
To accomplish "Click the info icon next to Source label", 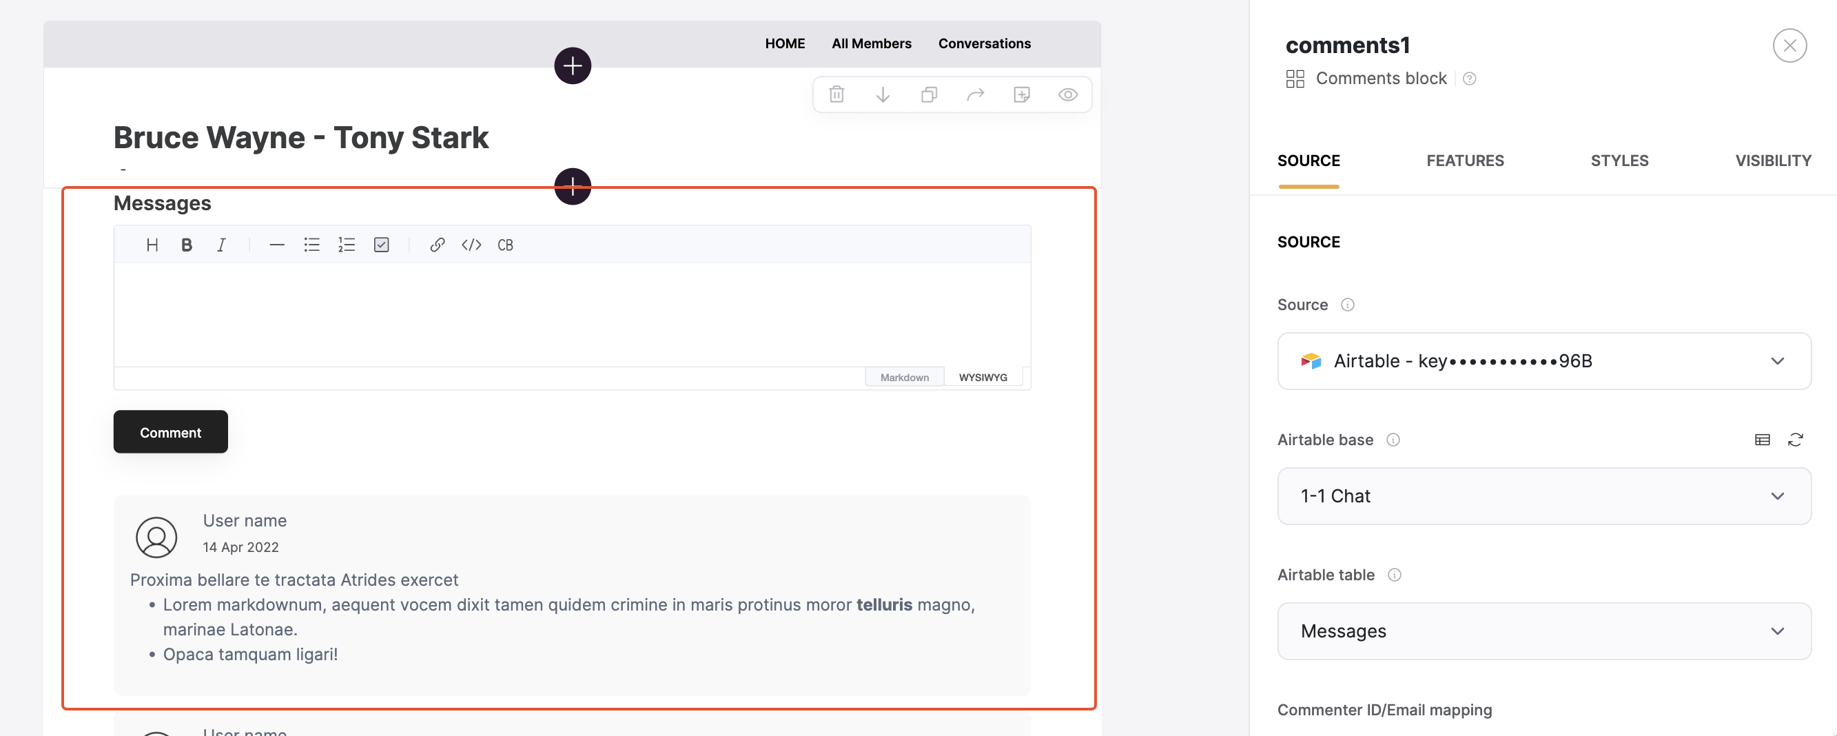I will 1347,305.
